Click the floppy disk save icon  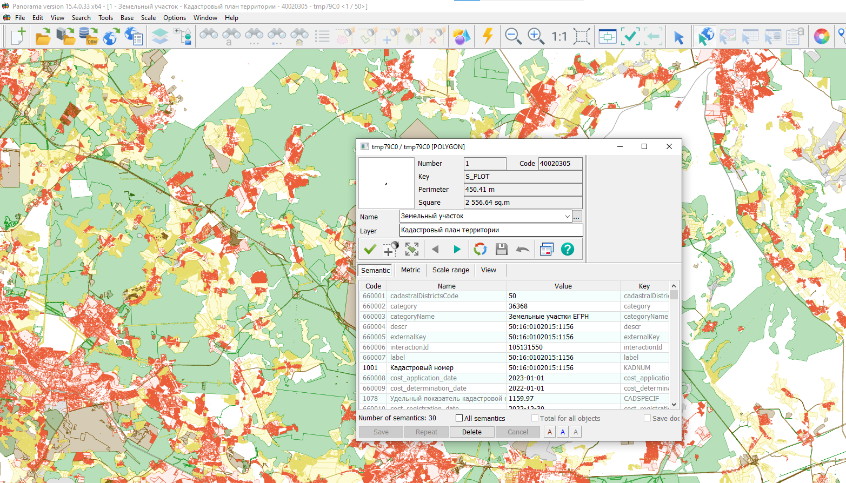(502, 249)
